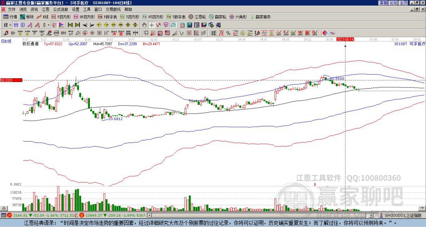Open the 江恩 menu

(45, 10)
